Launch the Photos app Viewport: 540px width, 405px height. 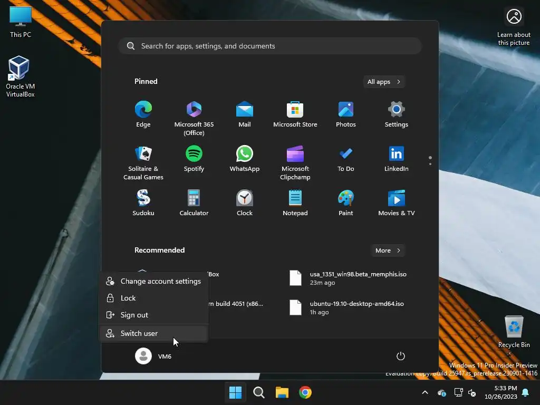pos(346,114)
